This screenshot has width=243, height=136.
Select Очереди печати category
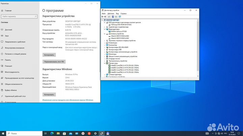pos(114,59)
